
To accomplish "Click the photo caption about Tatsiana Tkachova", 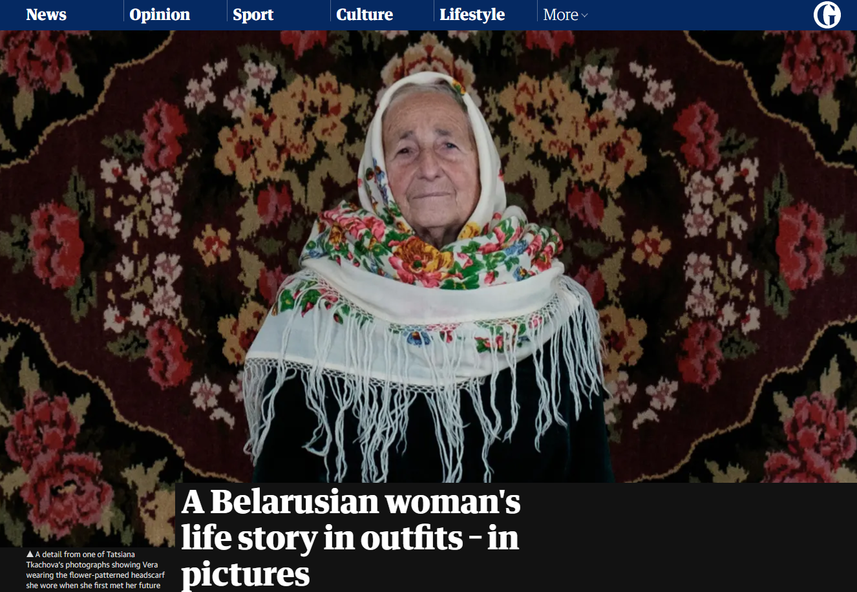I will click(96, 569).
